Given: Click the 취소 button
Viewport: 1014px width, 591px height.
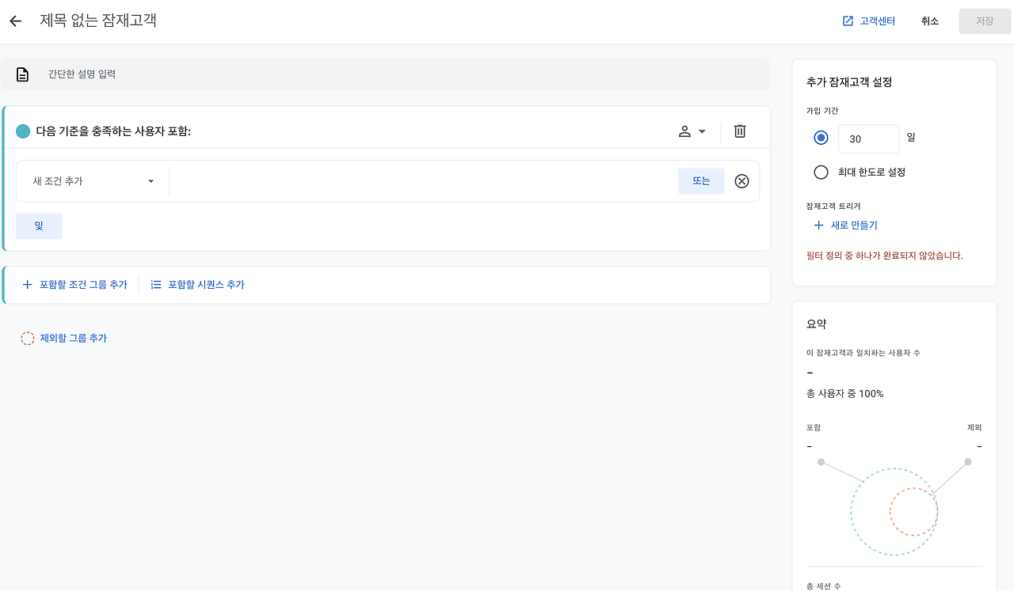Looking at the screenshot, I should coord(929,21).
